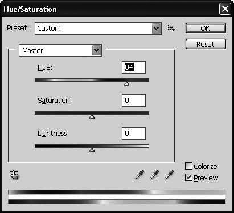234x213 pixels.
Task: Click the Preset label
Action: (18, 28)
